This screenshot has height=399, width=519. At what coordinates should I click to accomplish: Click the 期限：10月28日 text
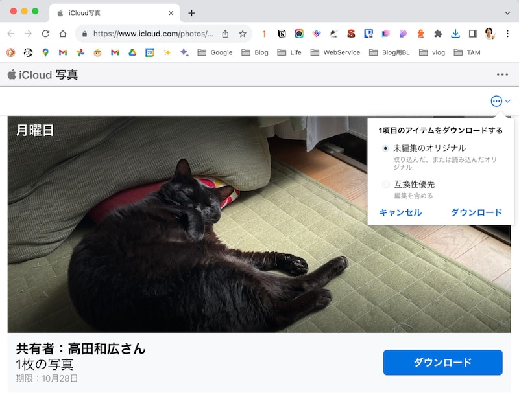coord(47,378)
